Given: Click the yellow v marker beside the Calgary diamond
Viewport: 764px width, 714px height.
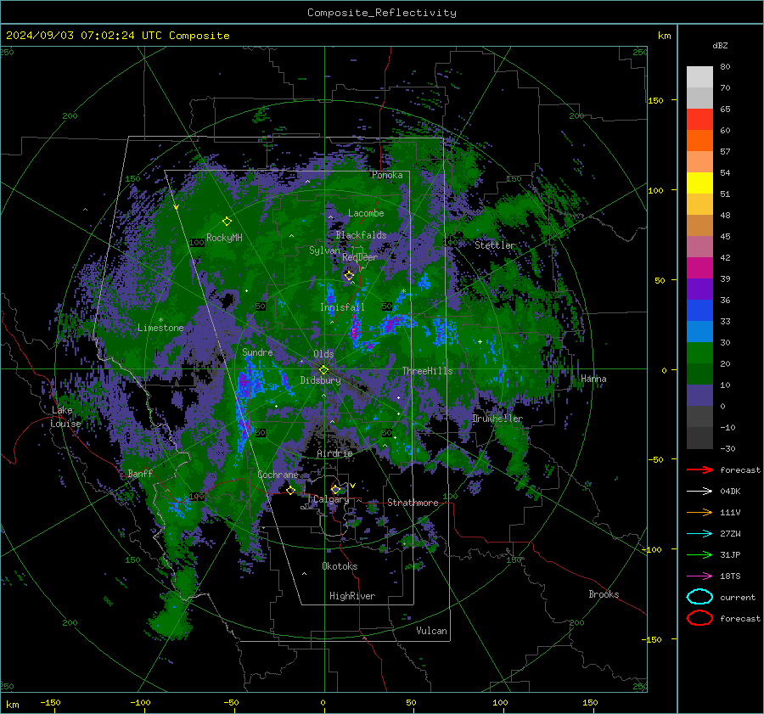Looking at the screenshot, I should (x=352, y=486).
